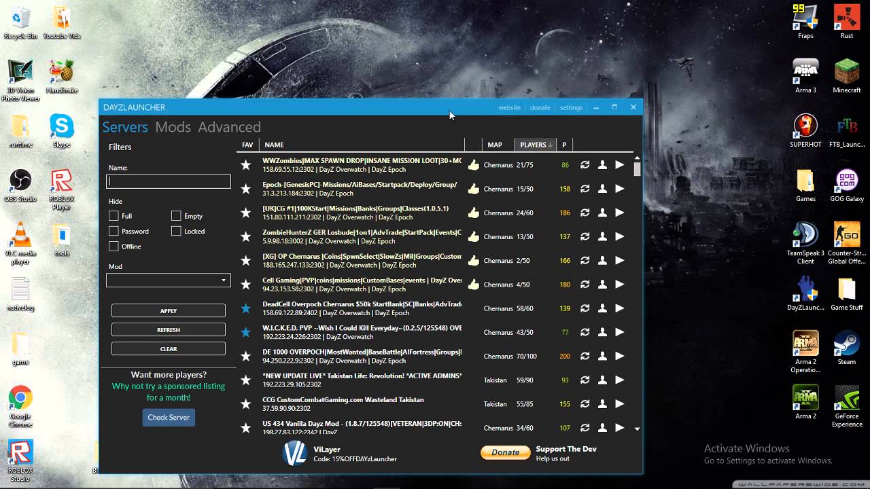Join the WWZombies server with play arrow
The height and width of the screenshot is (489, 870).
(619, 165)
